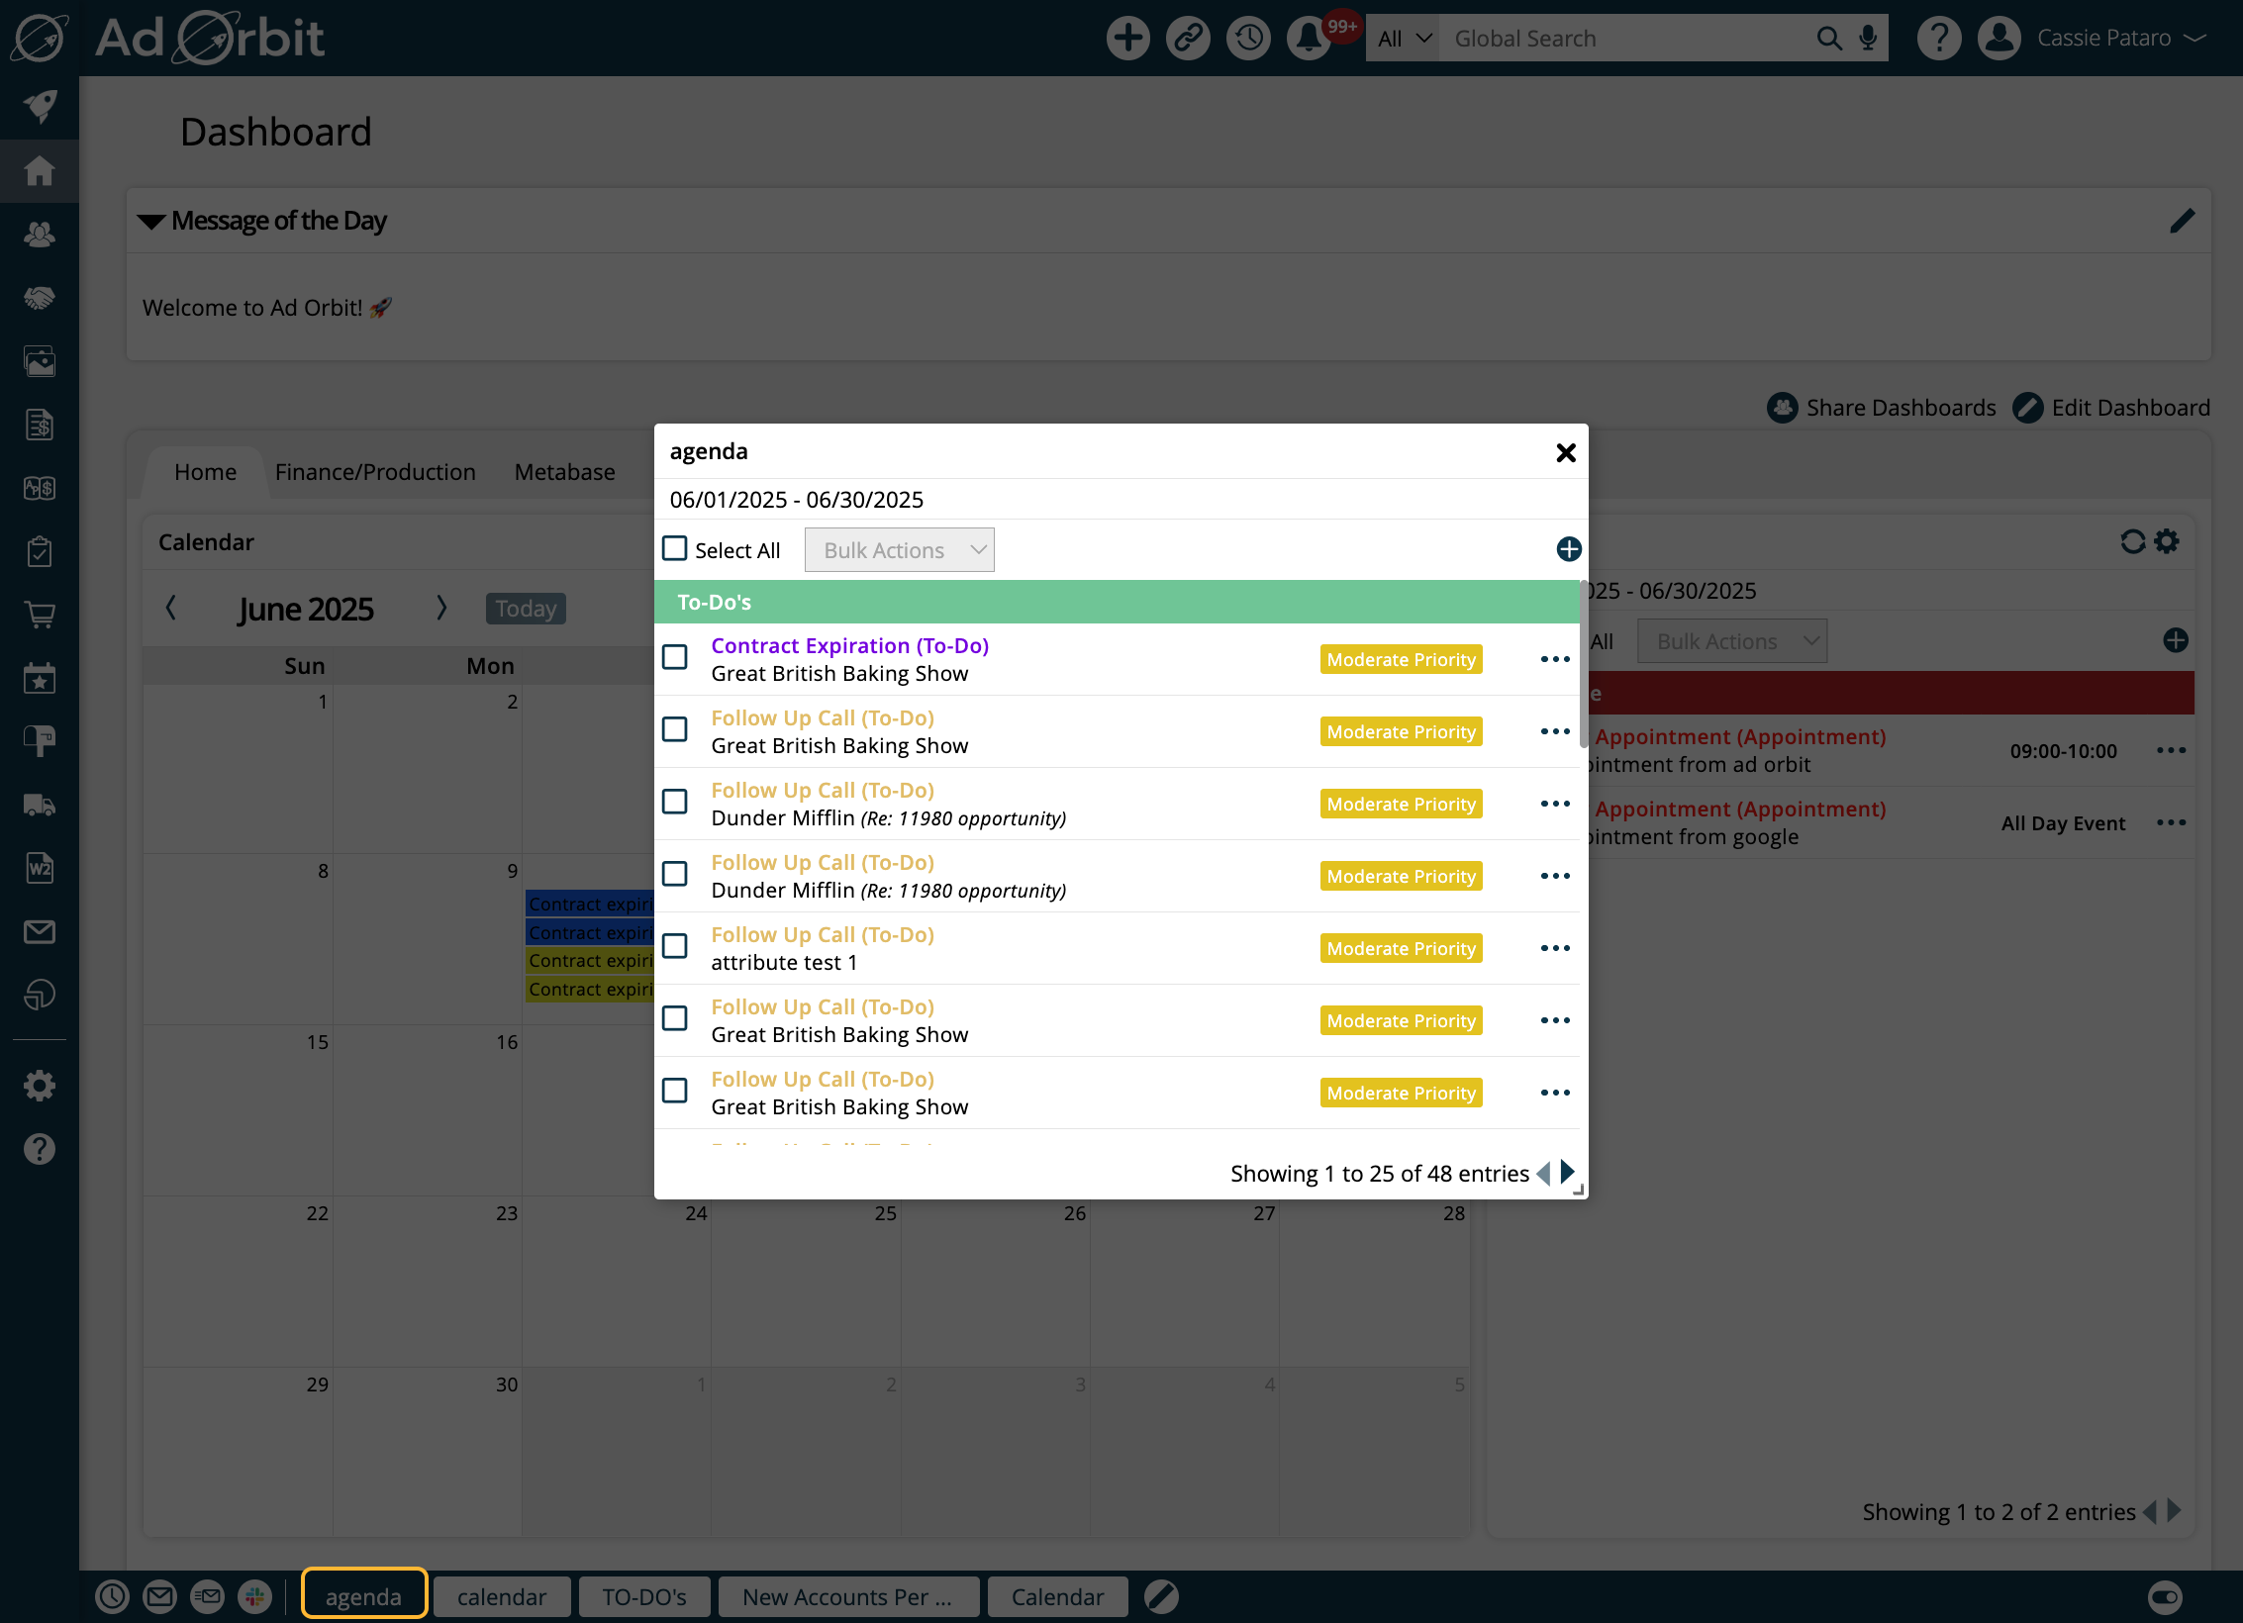Click the green To-Do's section header

(x=1117, y=602)
